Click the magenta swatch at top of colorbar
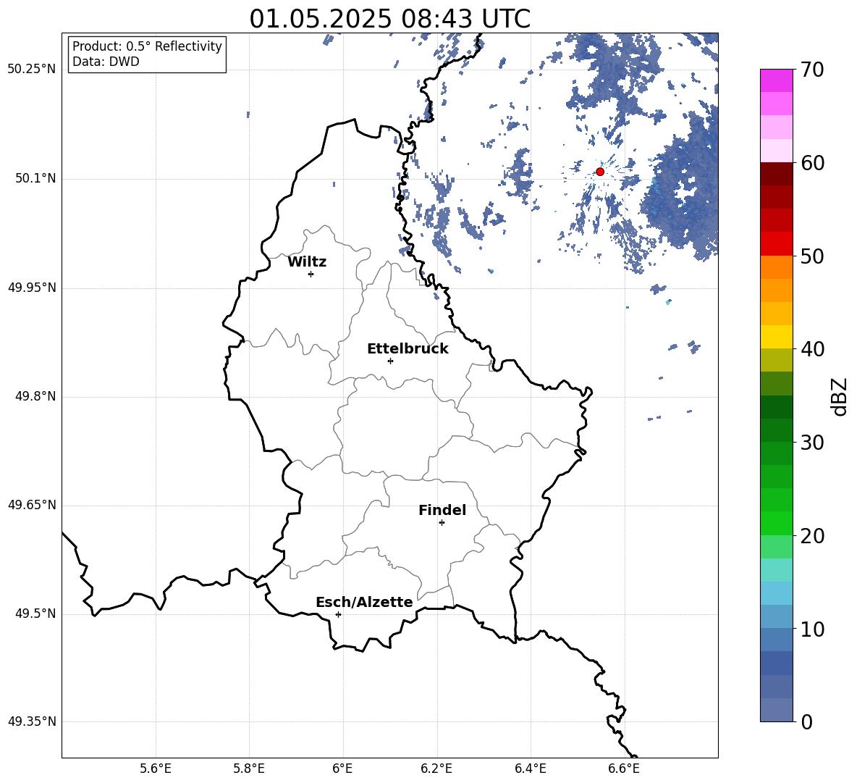This screenshot has height=783, width=857. pos(776,80)
